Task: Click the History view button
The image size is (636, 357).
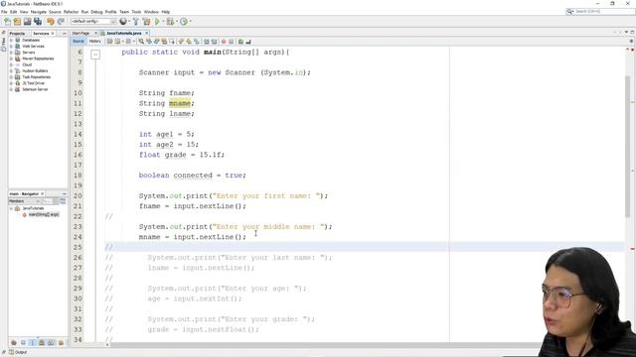Action: click(x=94, y=42)
